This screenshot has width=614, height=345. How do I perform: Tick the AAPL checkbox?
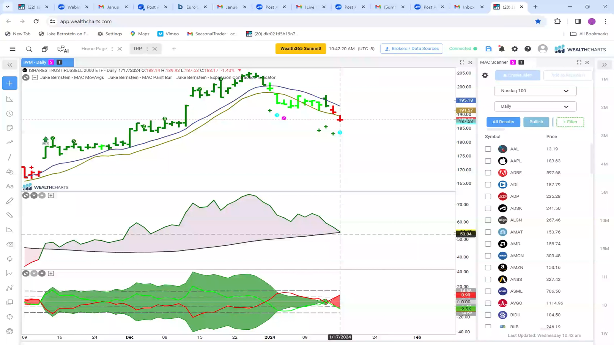488,161
